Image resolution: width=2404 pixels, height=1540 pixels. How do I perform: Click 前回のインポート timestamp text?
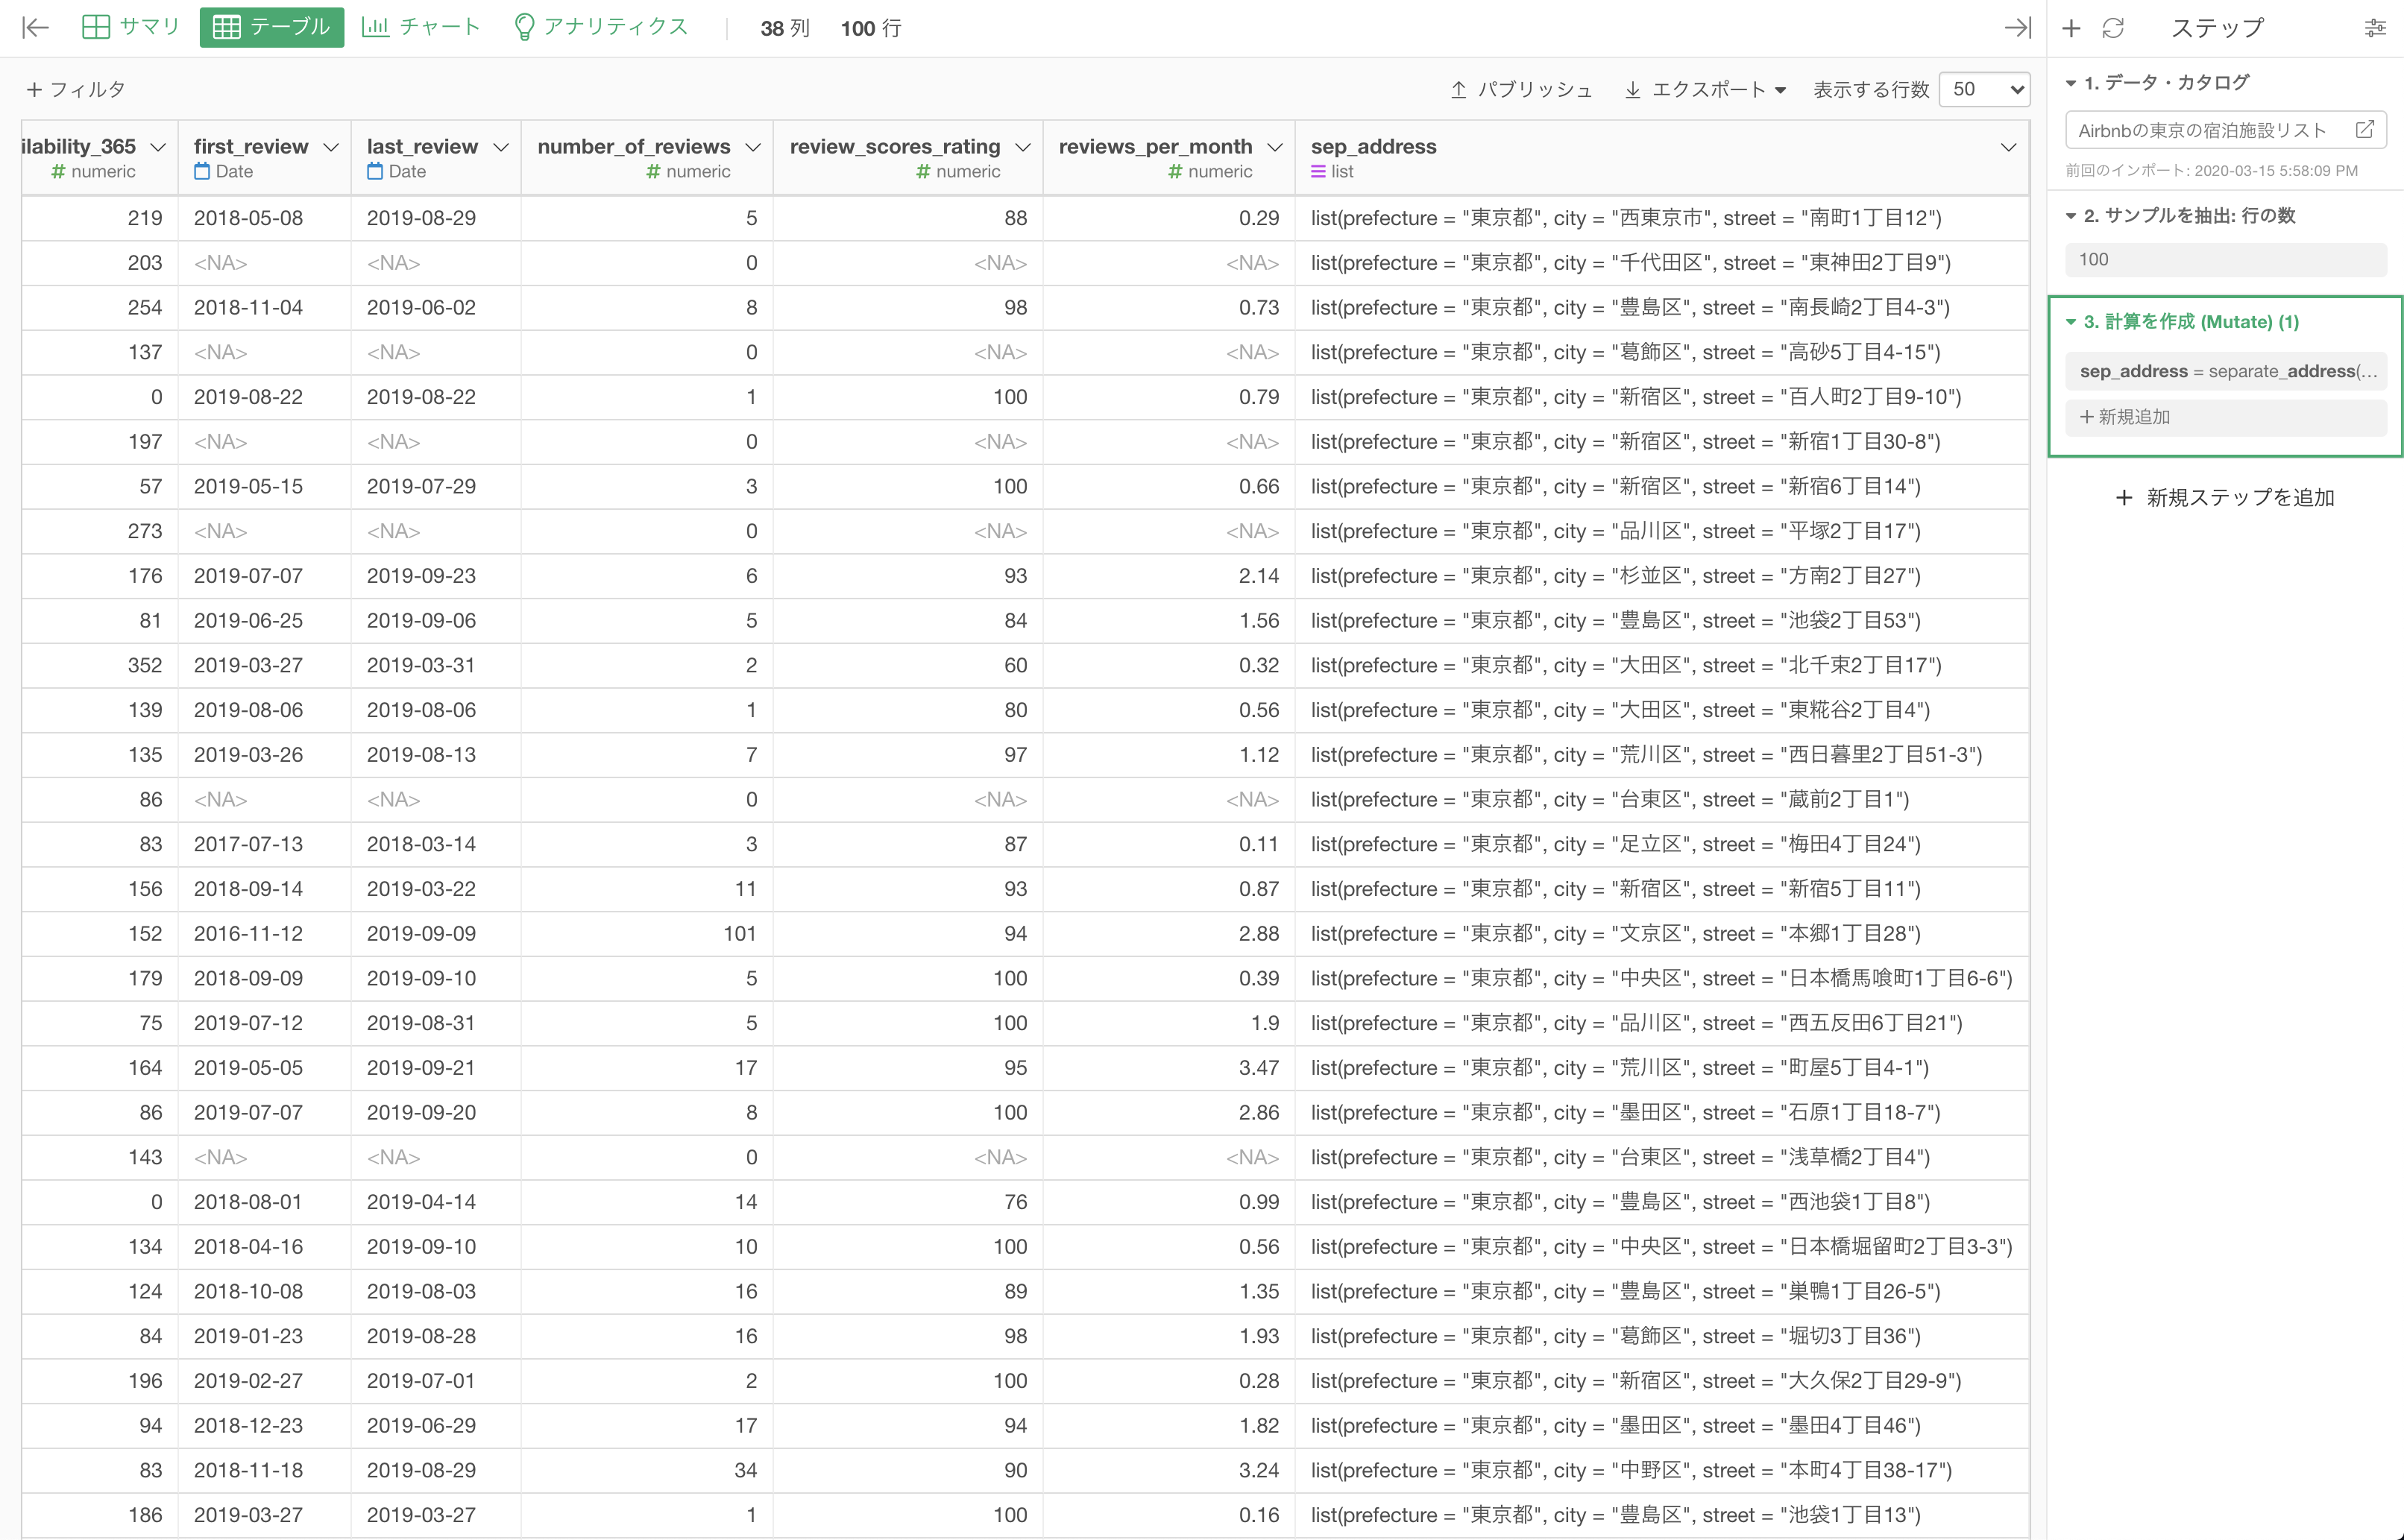[x=2211, y=171]
